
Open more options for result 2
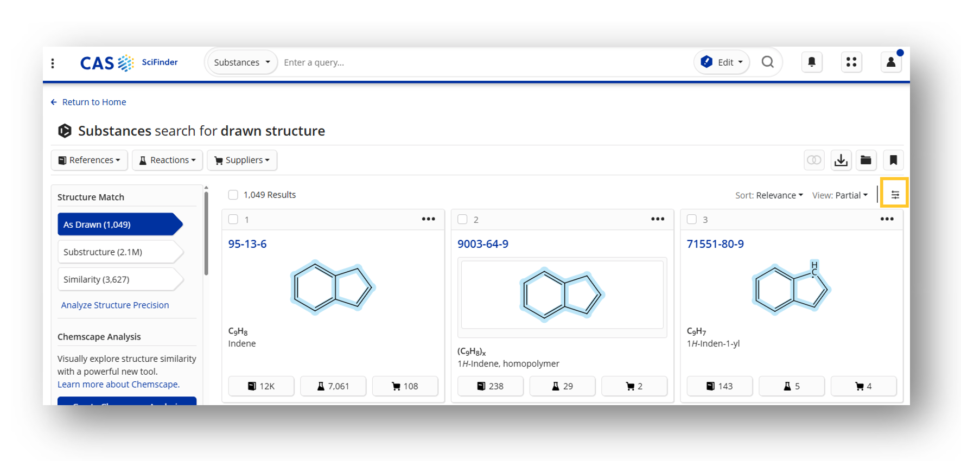[658, 219]
